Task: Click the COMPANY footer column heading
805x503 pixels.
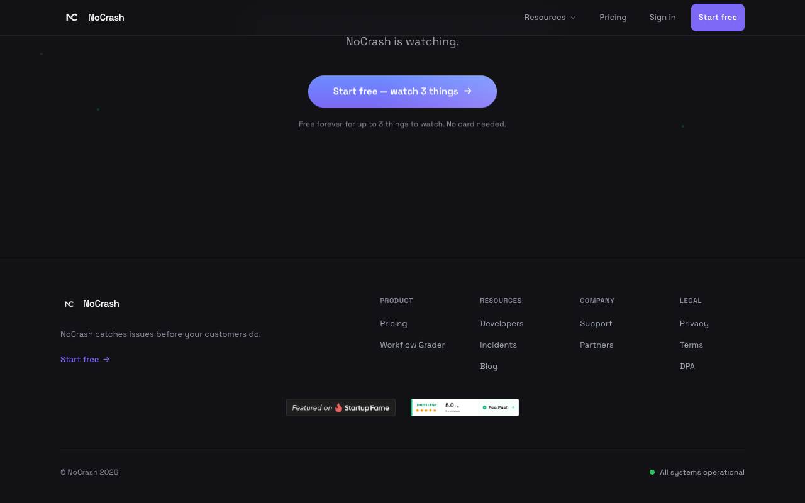Action: click(597, 301)
